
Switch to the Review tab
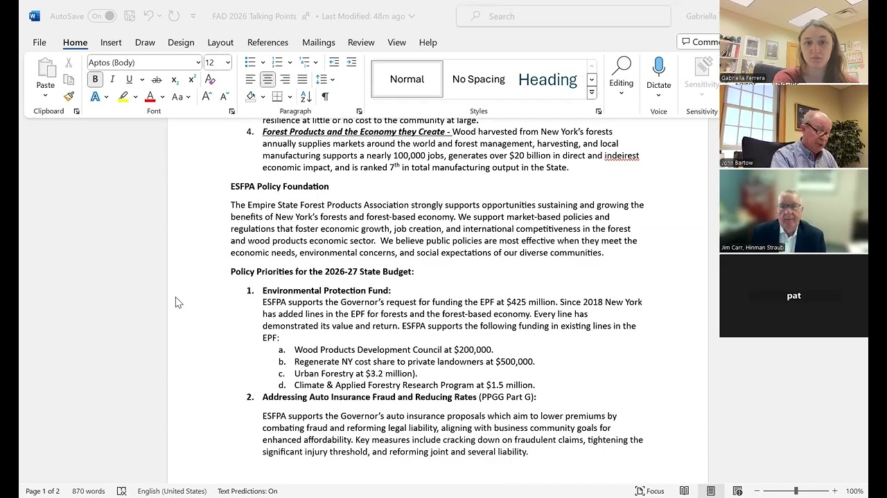coord(361,42)
